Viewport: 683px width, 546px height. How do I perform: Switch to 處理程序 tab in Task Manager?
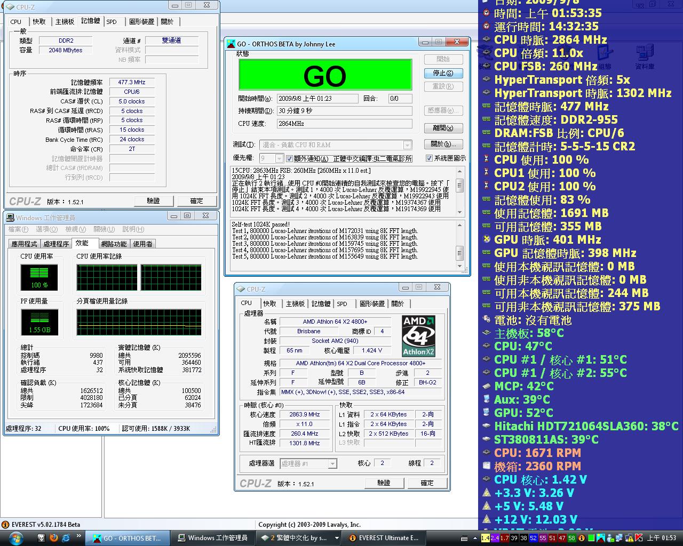57,244
